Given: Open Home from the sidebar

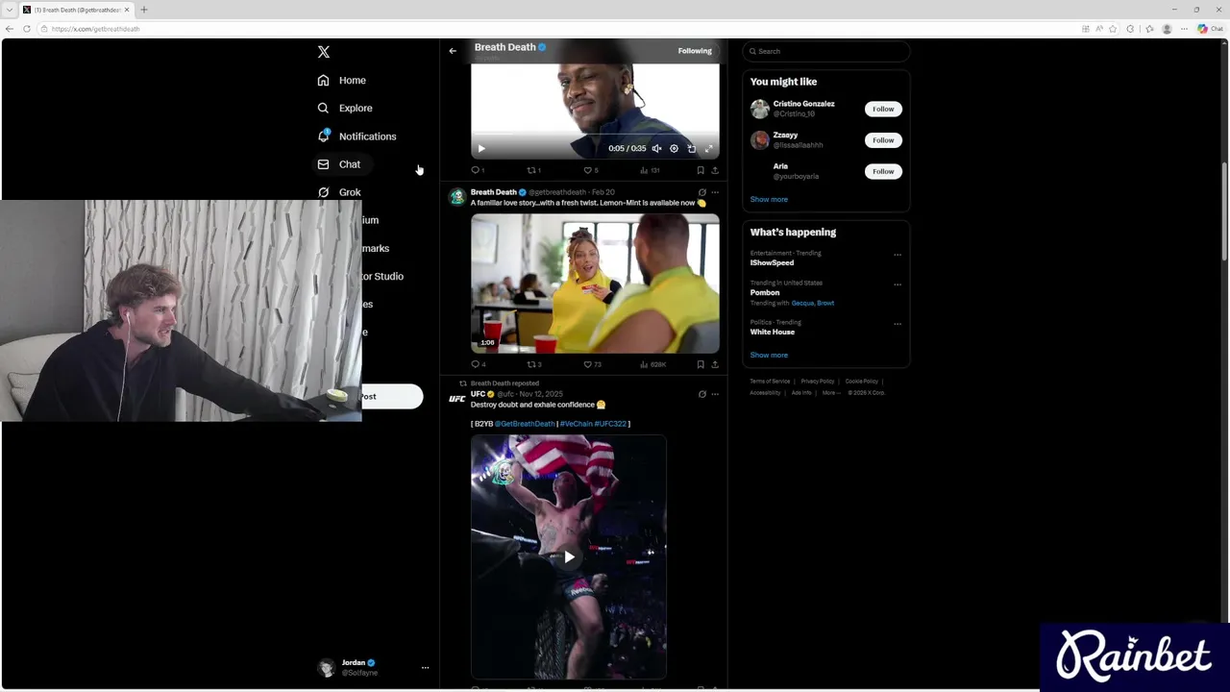Looking at the screenshot, I should click(x=342, y=80).
